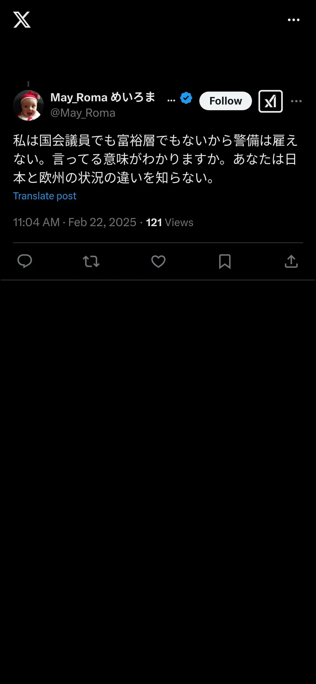Open Grok explain this post icon

pos(271,101)
